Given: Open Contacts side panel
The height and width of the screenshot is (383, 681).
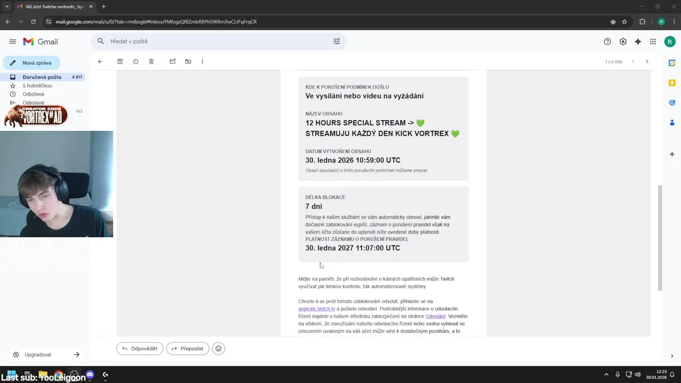Looking at the screenshot, I should point(672,122).
